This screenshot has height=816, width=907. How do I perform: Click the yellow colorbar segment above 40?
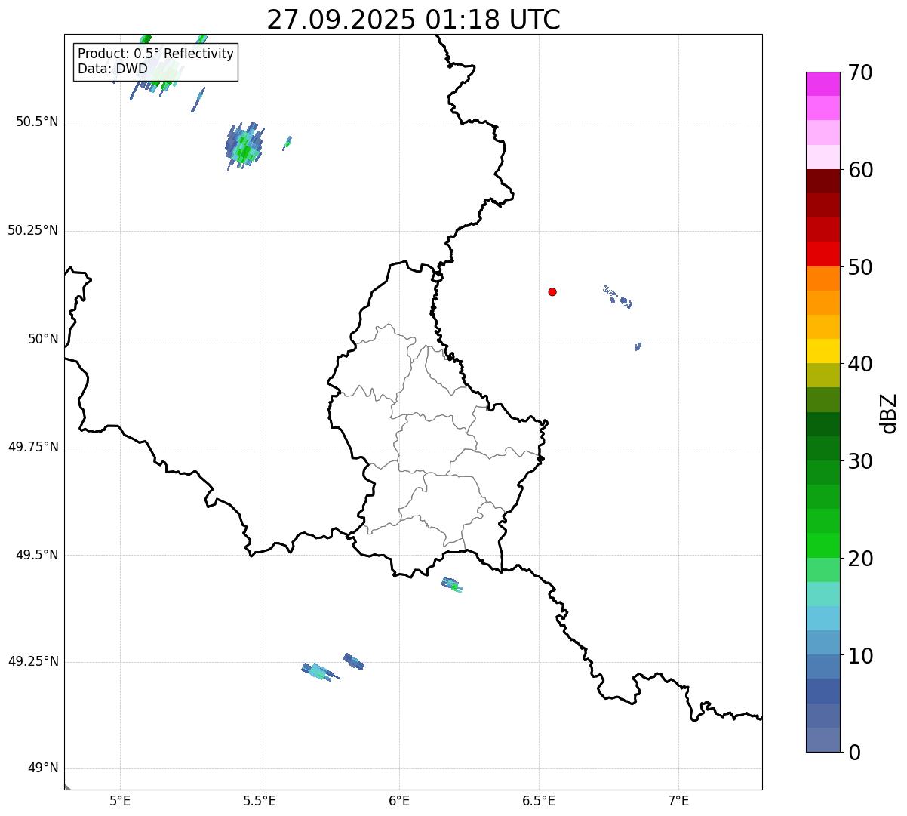point(823,351)
